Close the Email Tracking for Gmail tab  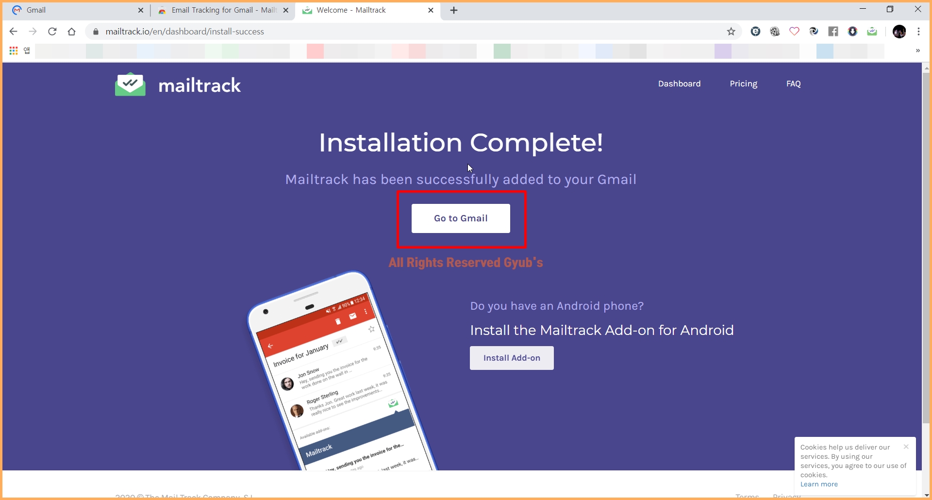(x=286, y=10)
